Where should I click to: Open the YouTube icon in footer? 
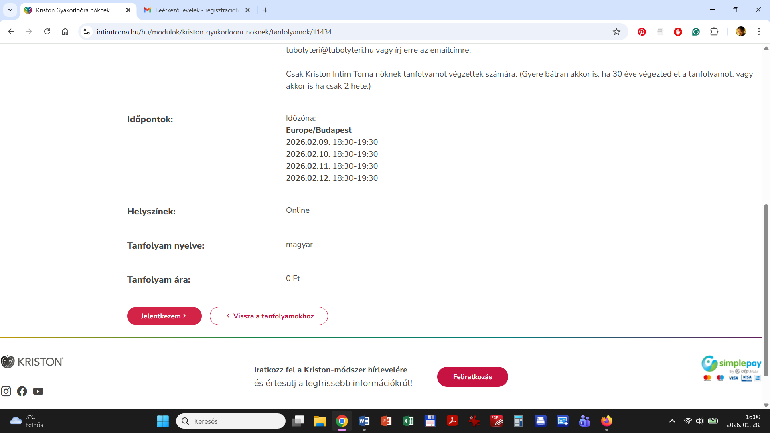38,391
